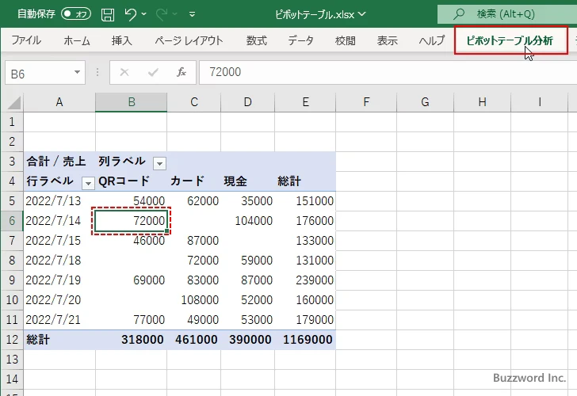Click cell with value 69000

[x=131, y=280]
